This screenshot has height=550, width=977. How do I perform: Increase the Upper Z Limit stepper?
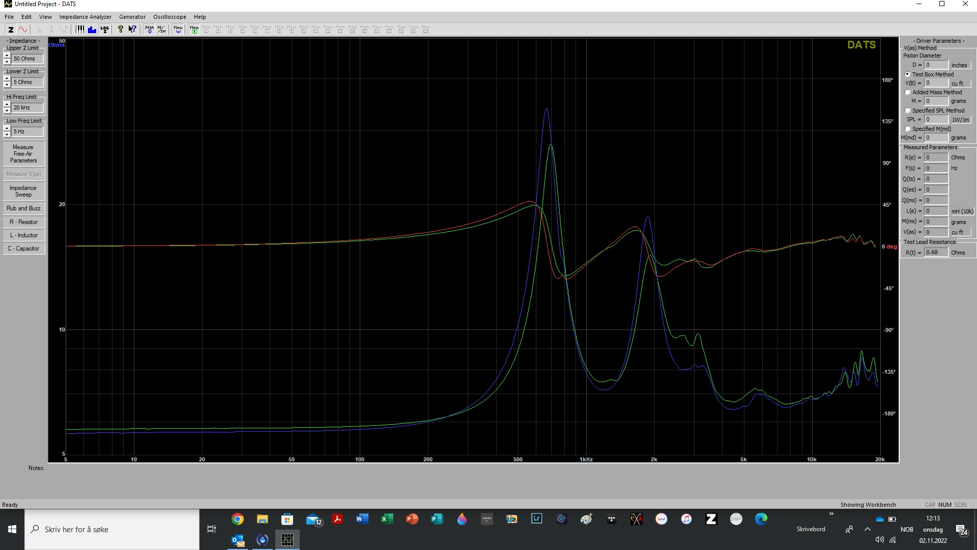pyautogui.click(x=7, y=56)
